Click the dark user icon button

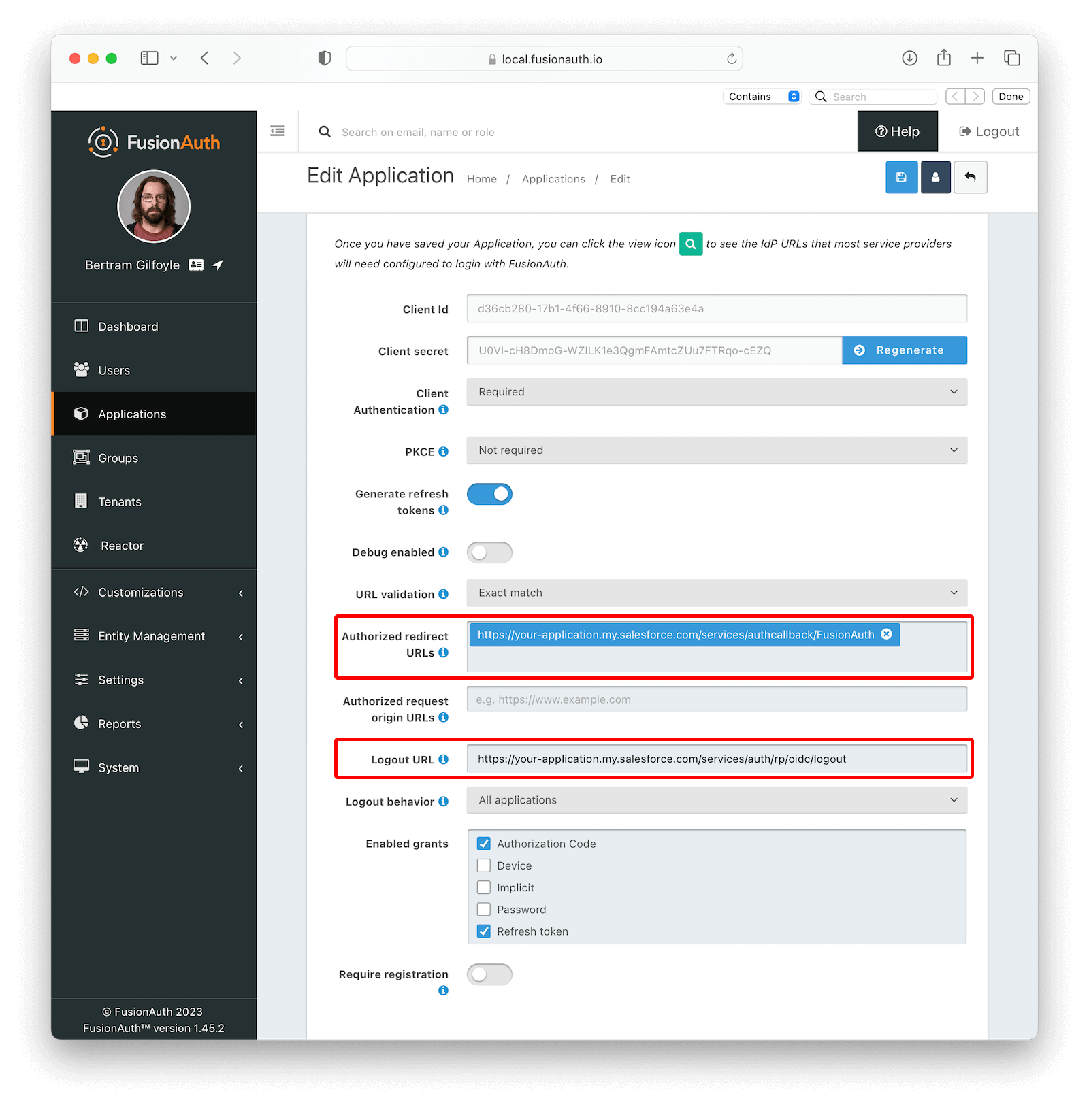935,178
